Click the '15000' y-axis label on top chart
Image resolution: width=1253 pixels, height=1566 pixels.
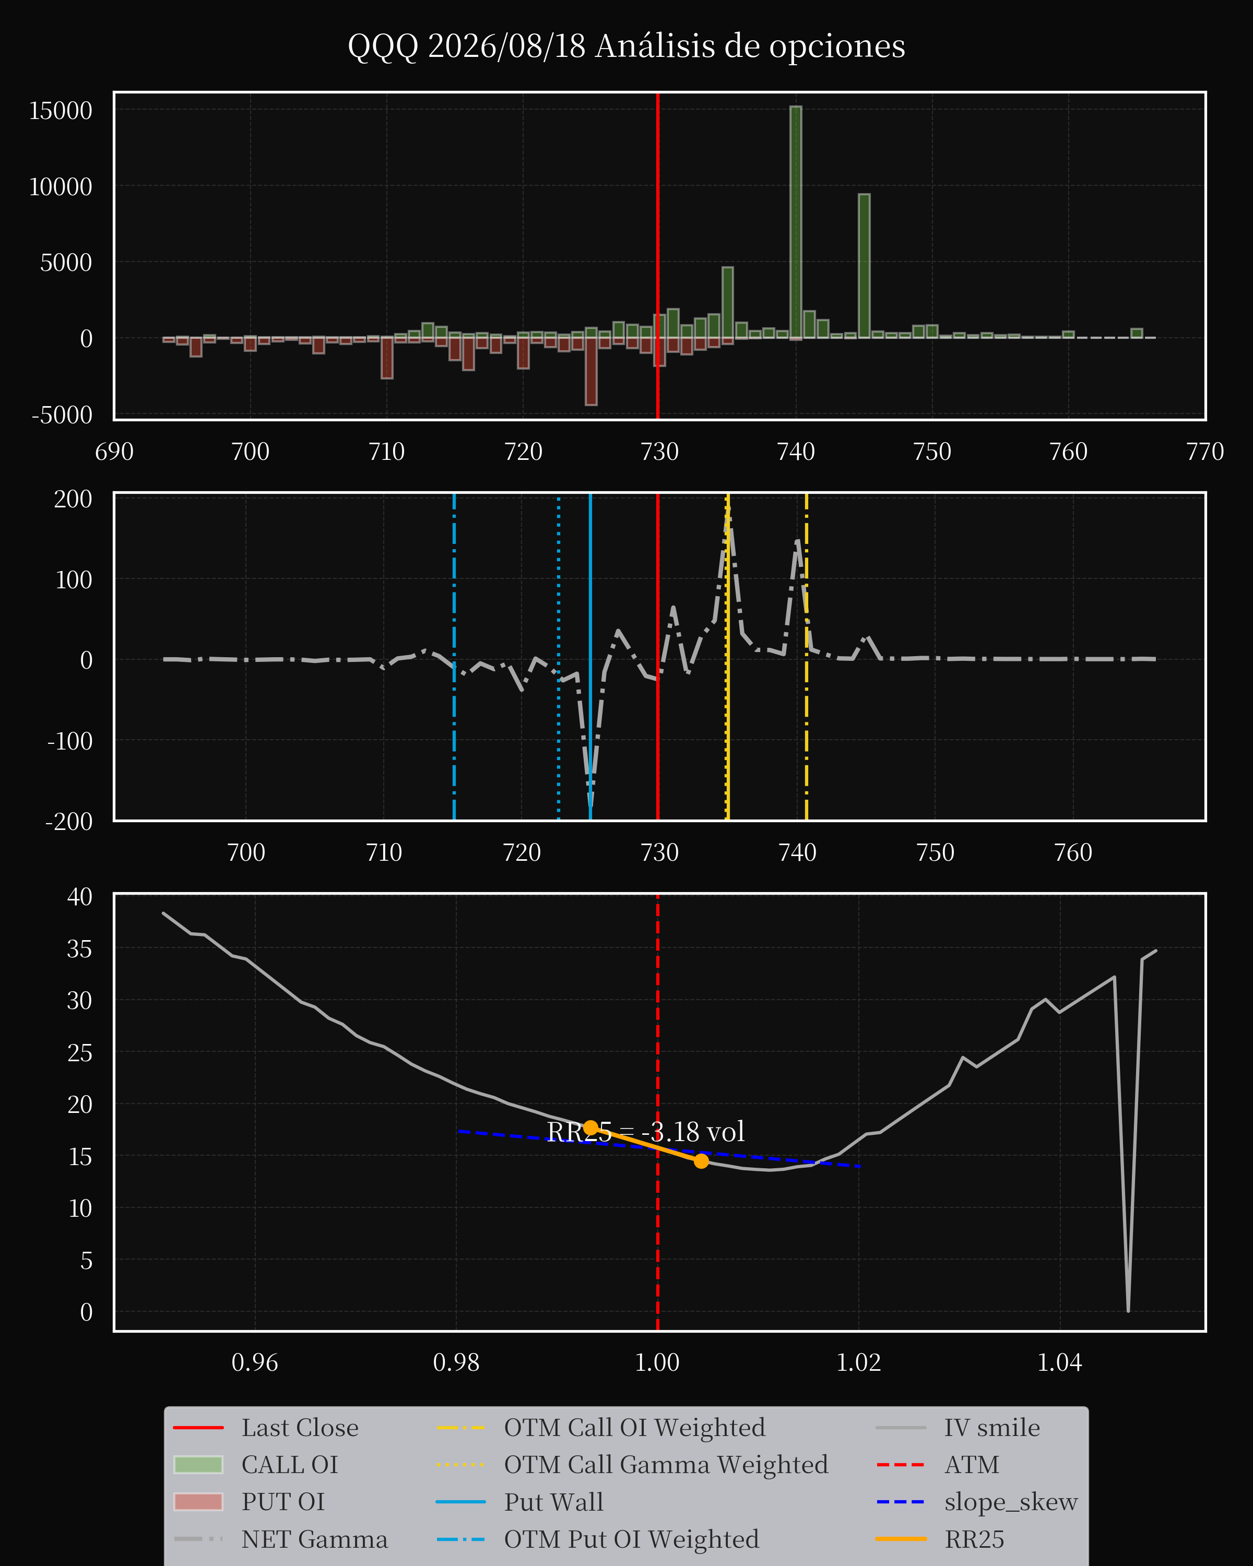point(61,111)
